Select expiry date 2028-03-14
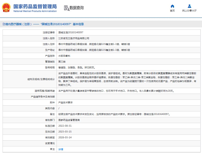 pos(65,138)
